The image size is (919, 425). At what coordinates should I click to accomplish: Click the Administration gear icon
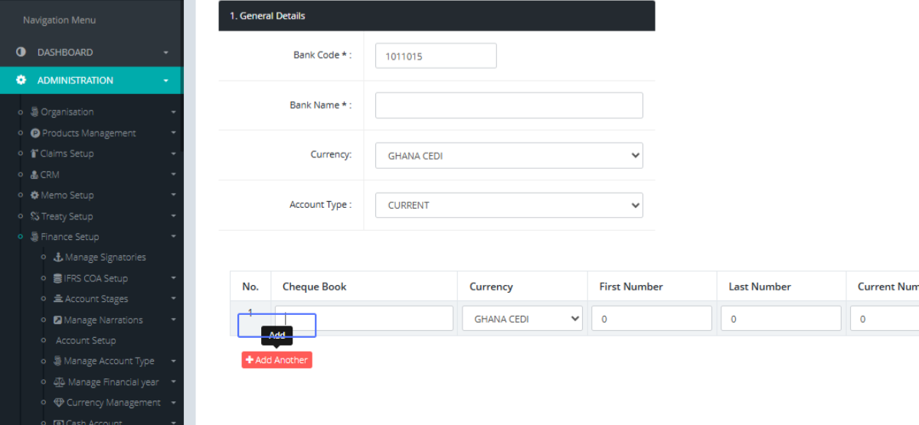coord(21,80)
